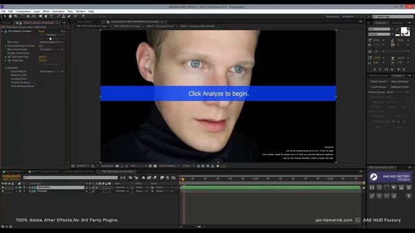This screenshot has height=233, width=415.
Task: Open Motion Source dropdown in Tracker panel
Action: click(397, 92)
